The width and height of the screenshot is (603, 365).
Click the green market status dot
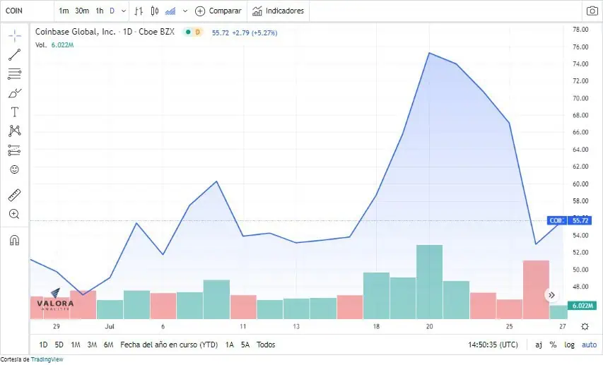click(188, 32)
